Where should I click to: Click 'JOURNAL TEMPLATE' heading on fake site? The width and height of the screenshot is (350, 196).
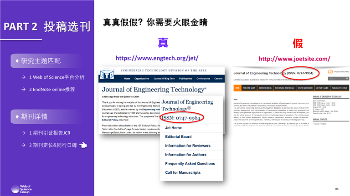coord(320,120)
